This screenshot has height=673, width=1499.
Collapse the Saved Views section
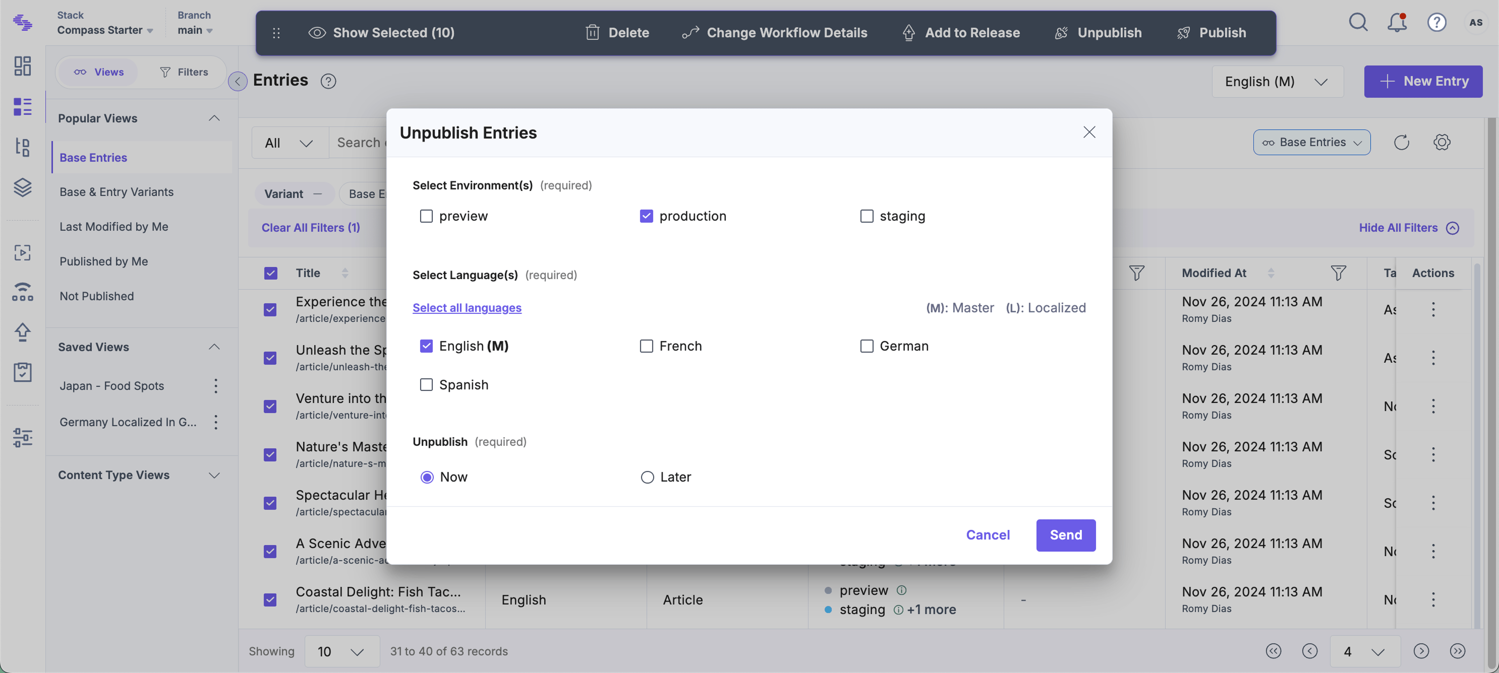click(214, 346)
